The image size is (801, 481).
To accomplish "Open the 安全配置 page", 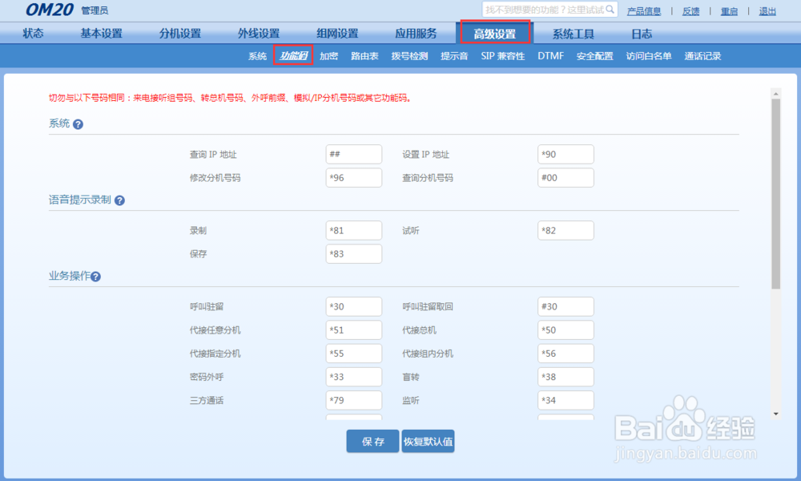I will click(594, 55).
